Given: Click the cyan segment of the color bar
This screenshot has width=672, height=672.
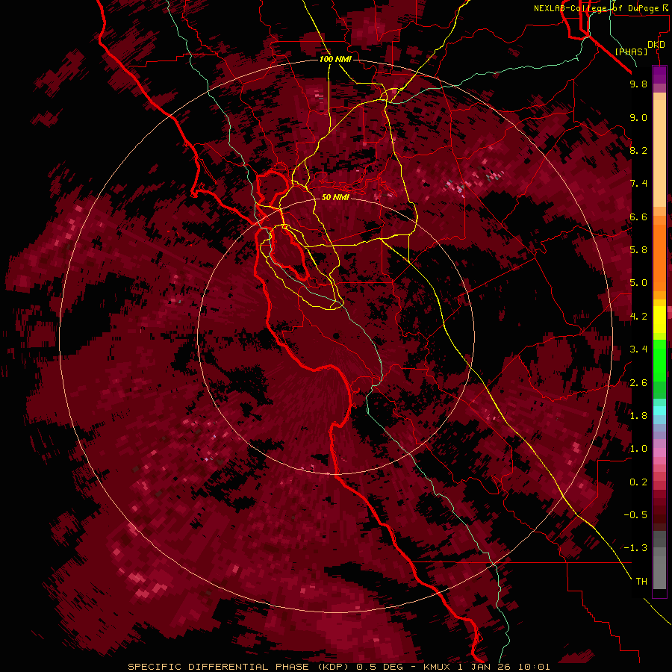Looking at the screenshot, I should point(659,410).
